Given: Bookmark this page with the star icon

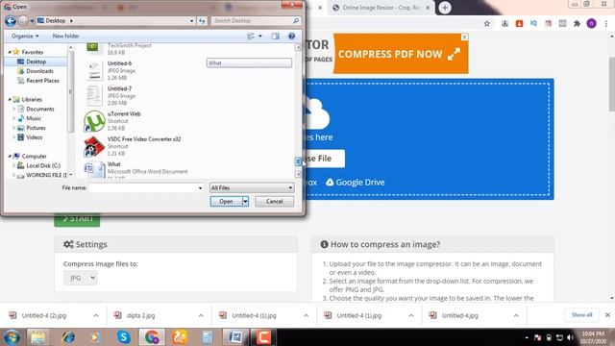Looking at the screenshot, I should (487, 23).
